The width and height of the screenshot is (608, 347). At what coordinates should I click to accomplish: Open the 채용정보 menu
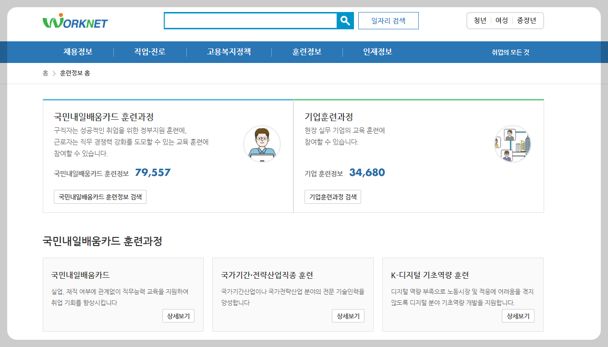[79, 51]
